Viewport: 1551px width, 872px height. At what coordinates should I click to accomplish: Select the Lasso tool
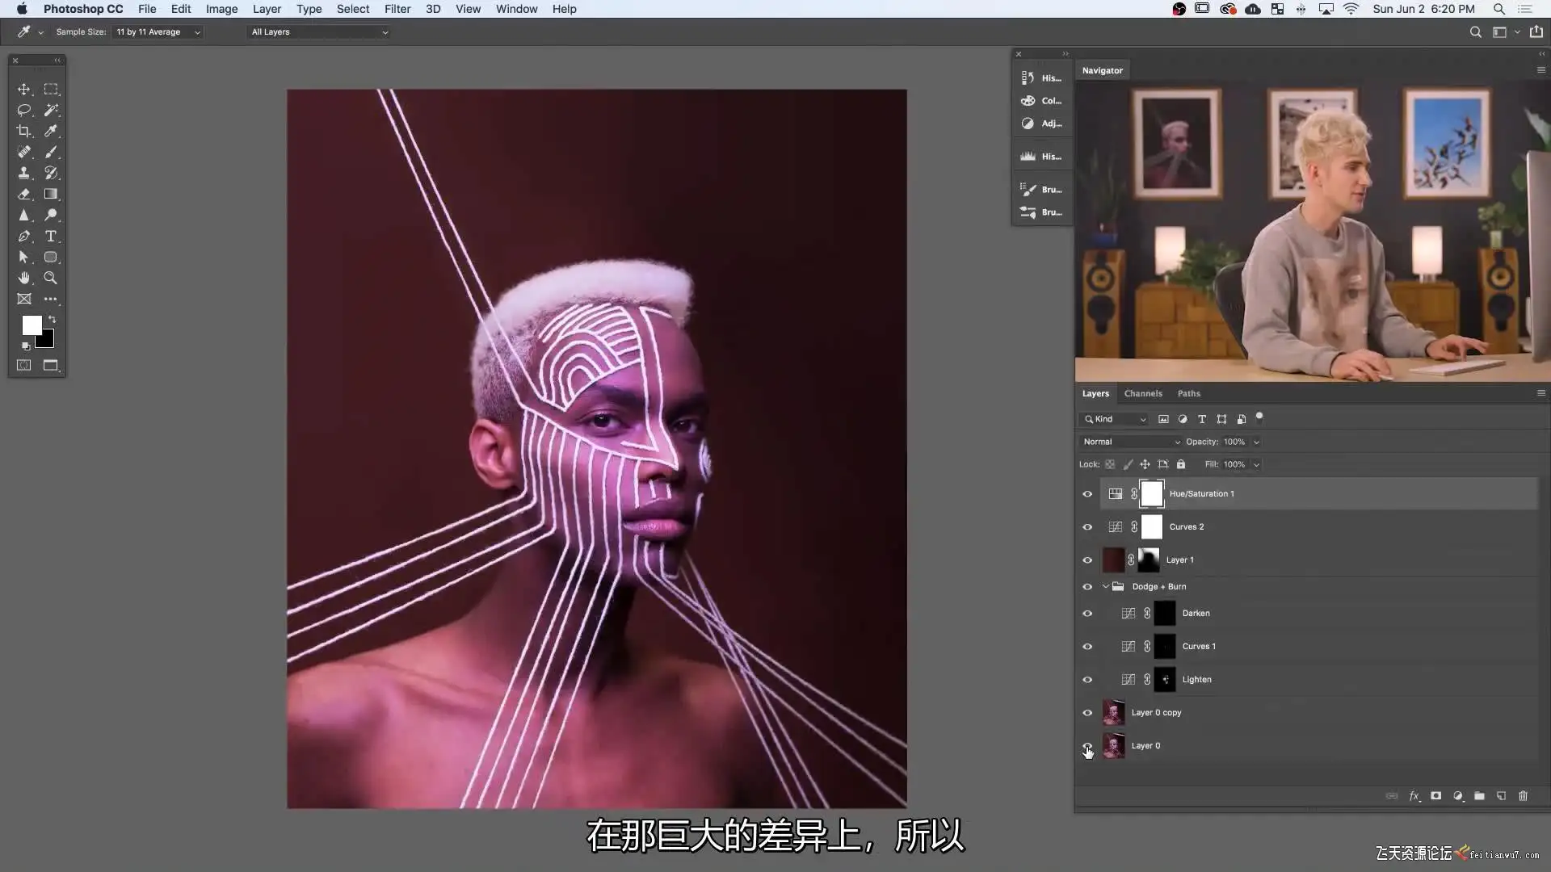24,110
